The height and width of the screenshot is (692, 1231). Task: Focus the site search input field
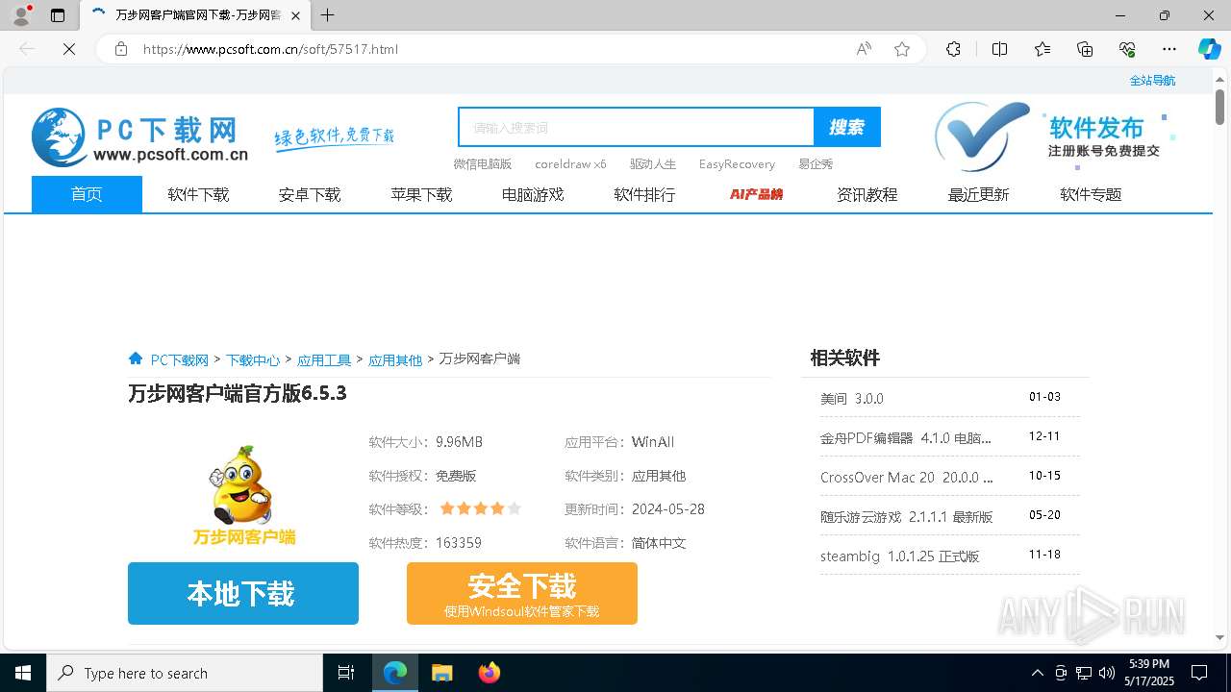(636, 127)
